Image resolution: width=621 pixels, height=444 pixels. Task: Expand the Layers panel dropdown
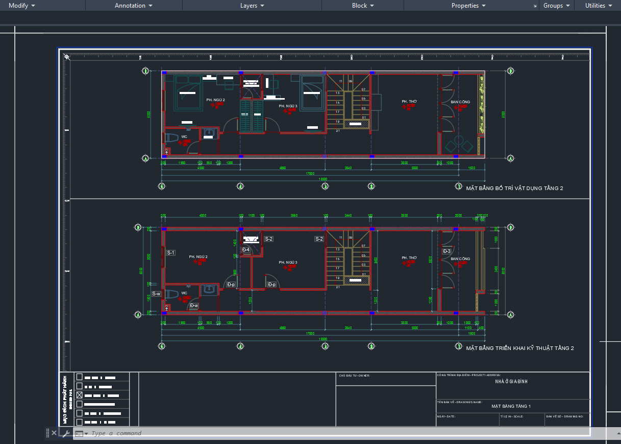pos(252,6)
